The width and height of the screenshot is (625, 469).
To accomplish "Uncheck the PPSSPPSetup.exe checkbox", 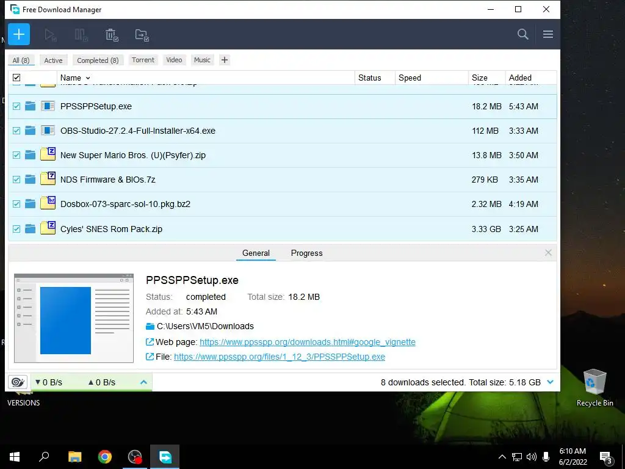I will (16, 106).
